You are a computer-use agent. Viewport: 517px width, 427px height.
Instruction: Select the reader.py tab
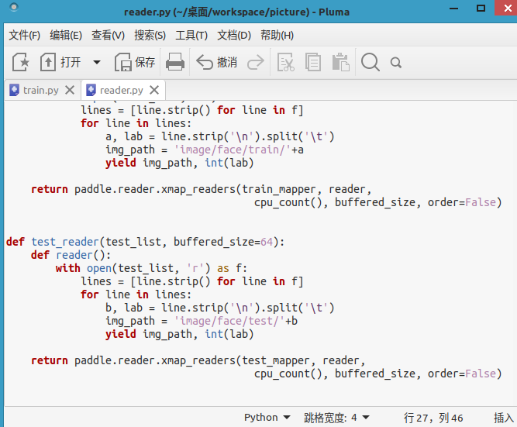pyautogui.click(x=122, y=90)
